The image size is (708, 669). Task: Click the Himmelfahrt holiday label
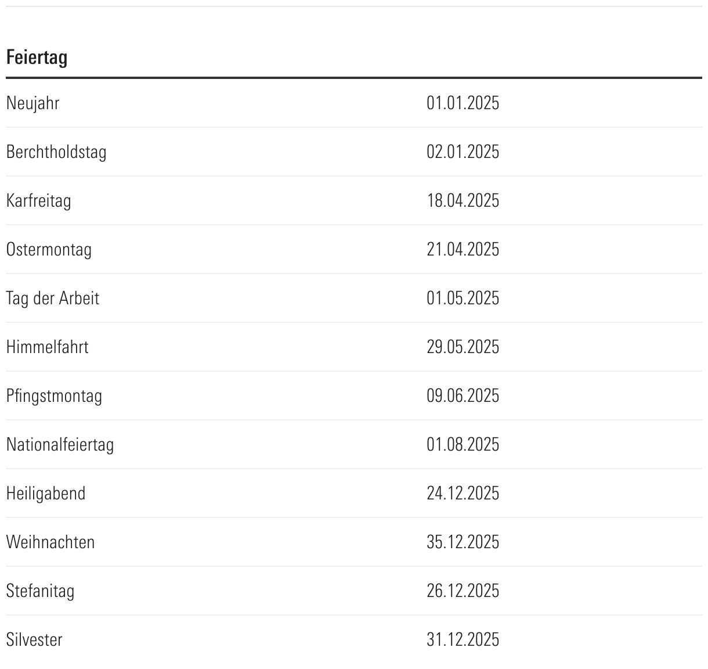(47, 347)
